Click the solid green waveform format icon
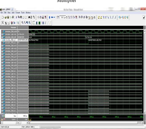 39,23
